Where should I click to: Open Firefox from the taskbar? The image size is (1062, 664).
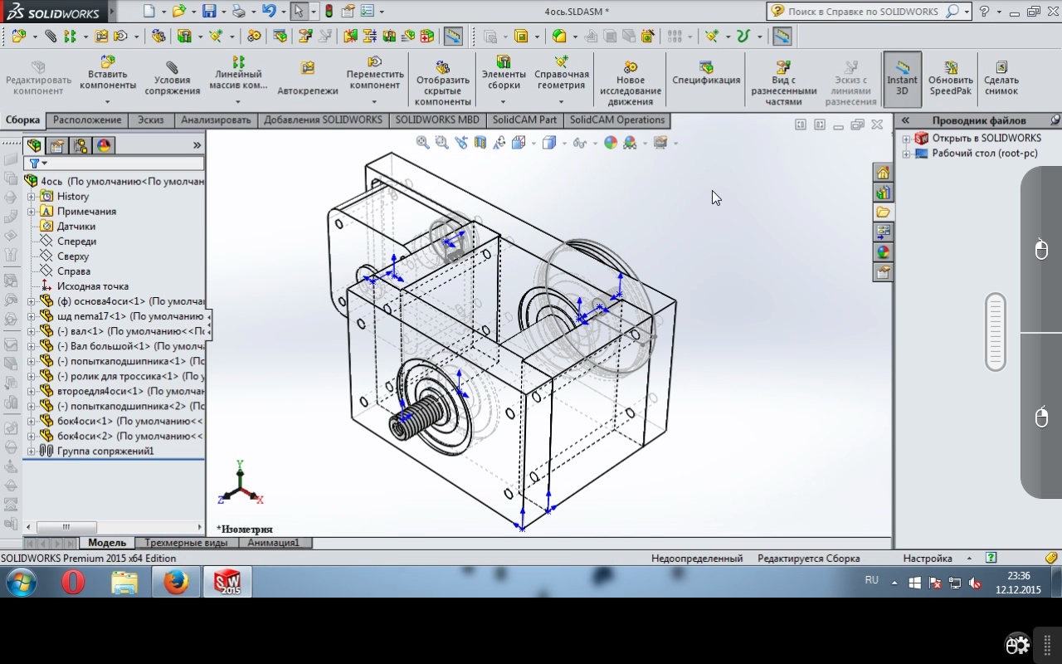176,583
